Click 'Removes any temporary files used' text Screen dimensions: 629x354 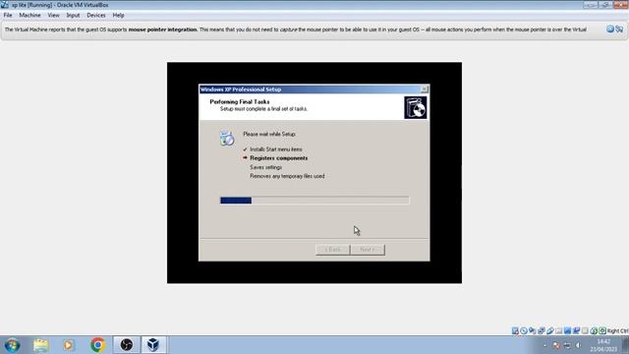click(x=287, y=176)
